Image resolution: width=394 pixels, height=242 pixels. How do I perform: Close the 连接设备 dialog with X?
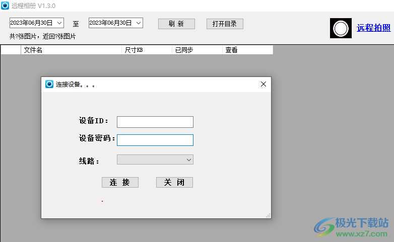point(264,84)
